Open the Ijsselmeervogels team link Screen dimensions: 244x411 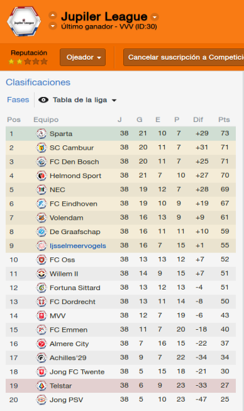pos(78,246)
